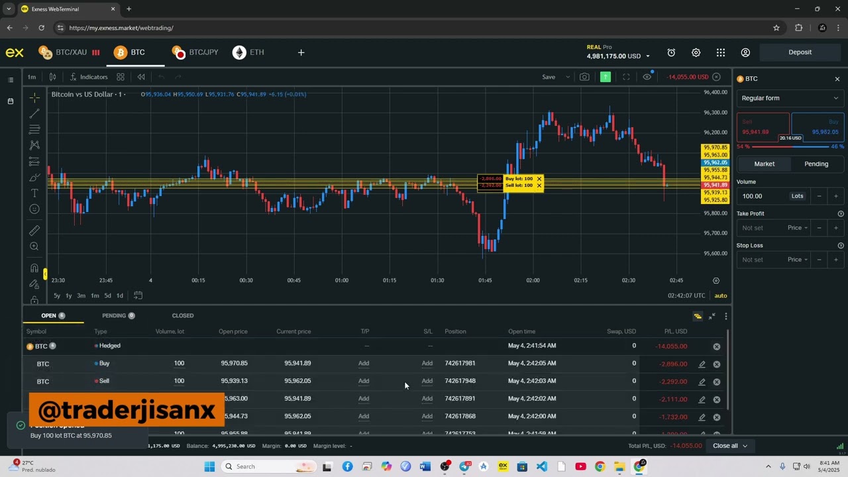848x477 pixels.
Task: Switch to the BTC/JPY instrument tab
Action: (x=195, y=52)
